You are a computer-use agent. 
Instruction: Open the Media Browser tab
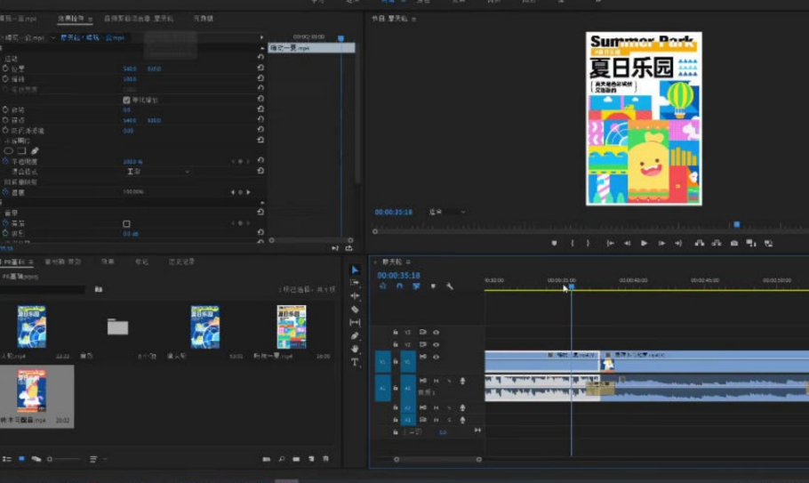(x=62, y=262)
